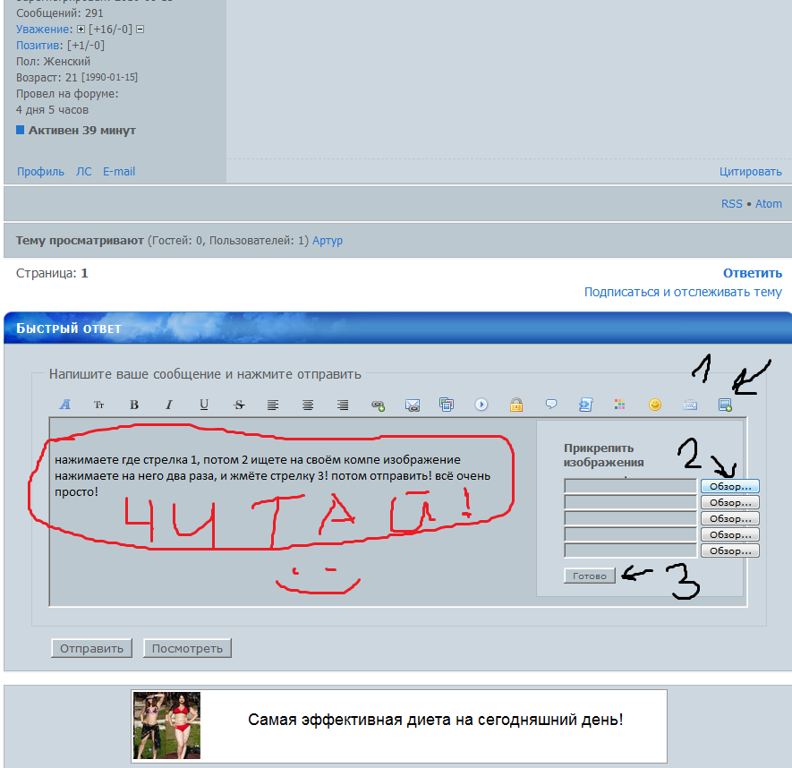Click Подписаться и отслеживать тему
Screen dimensions: 792x768
pos(683,292)
